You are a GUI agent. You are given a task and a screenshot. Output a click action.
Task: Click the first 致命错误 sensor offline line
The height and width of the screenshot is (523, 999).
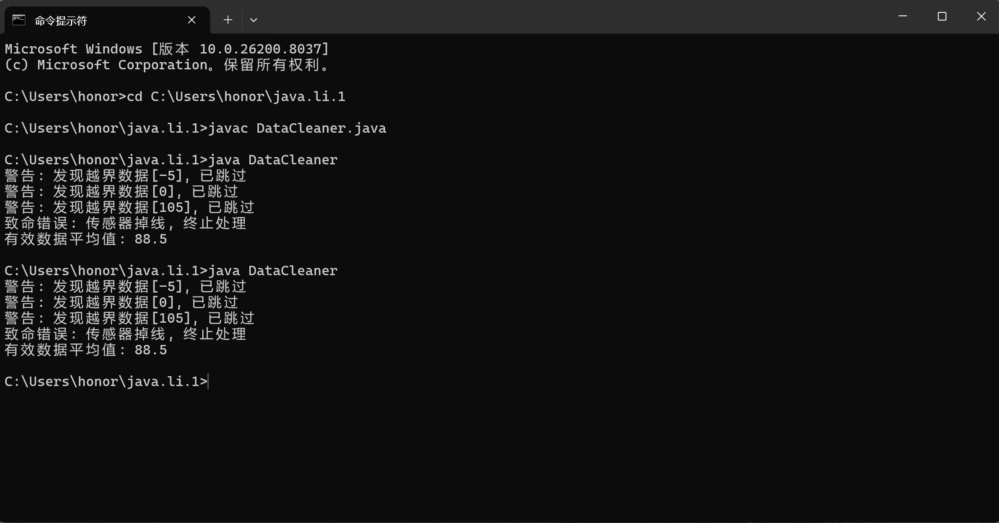(x=125, y=223)
